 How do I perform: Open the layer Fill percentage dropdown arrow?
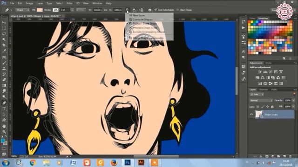click(x=293, y=107)
